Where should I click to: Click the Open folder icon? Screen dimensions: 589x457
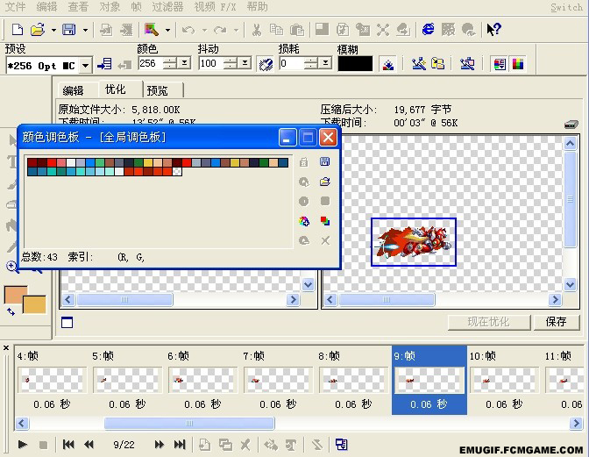tap(38, 29)
